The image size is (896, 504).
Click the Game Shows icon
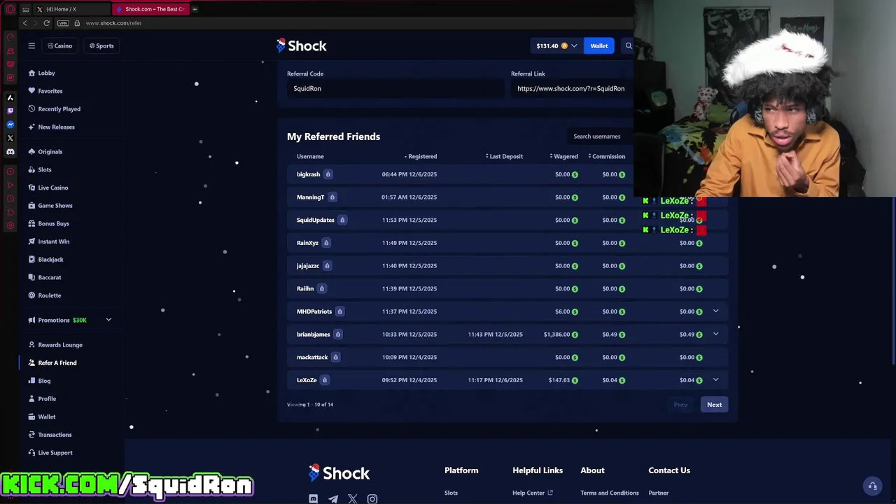tap(31, 205)
